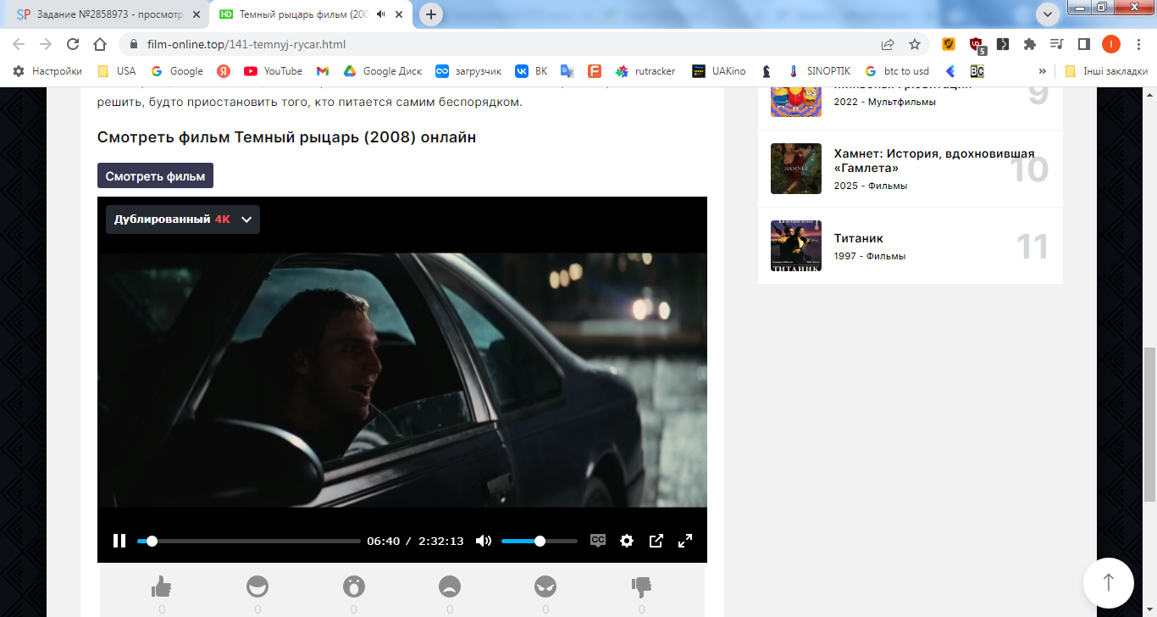Open the Extensions puzzle icon
Screen dimensions: 1157x617
tap(1030, 44)
